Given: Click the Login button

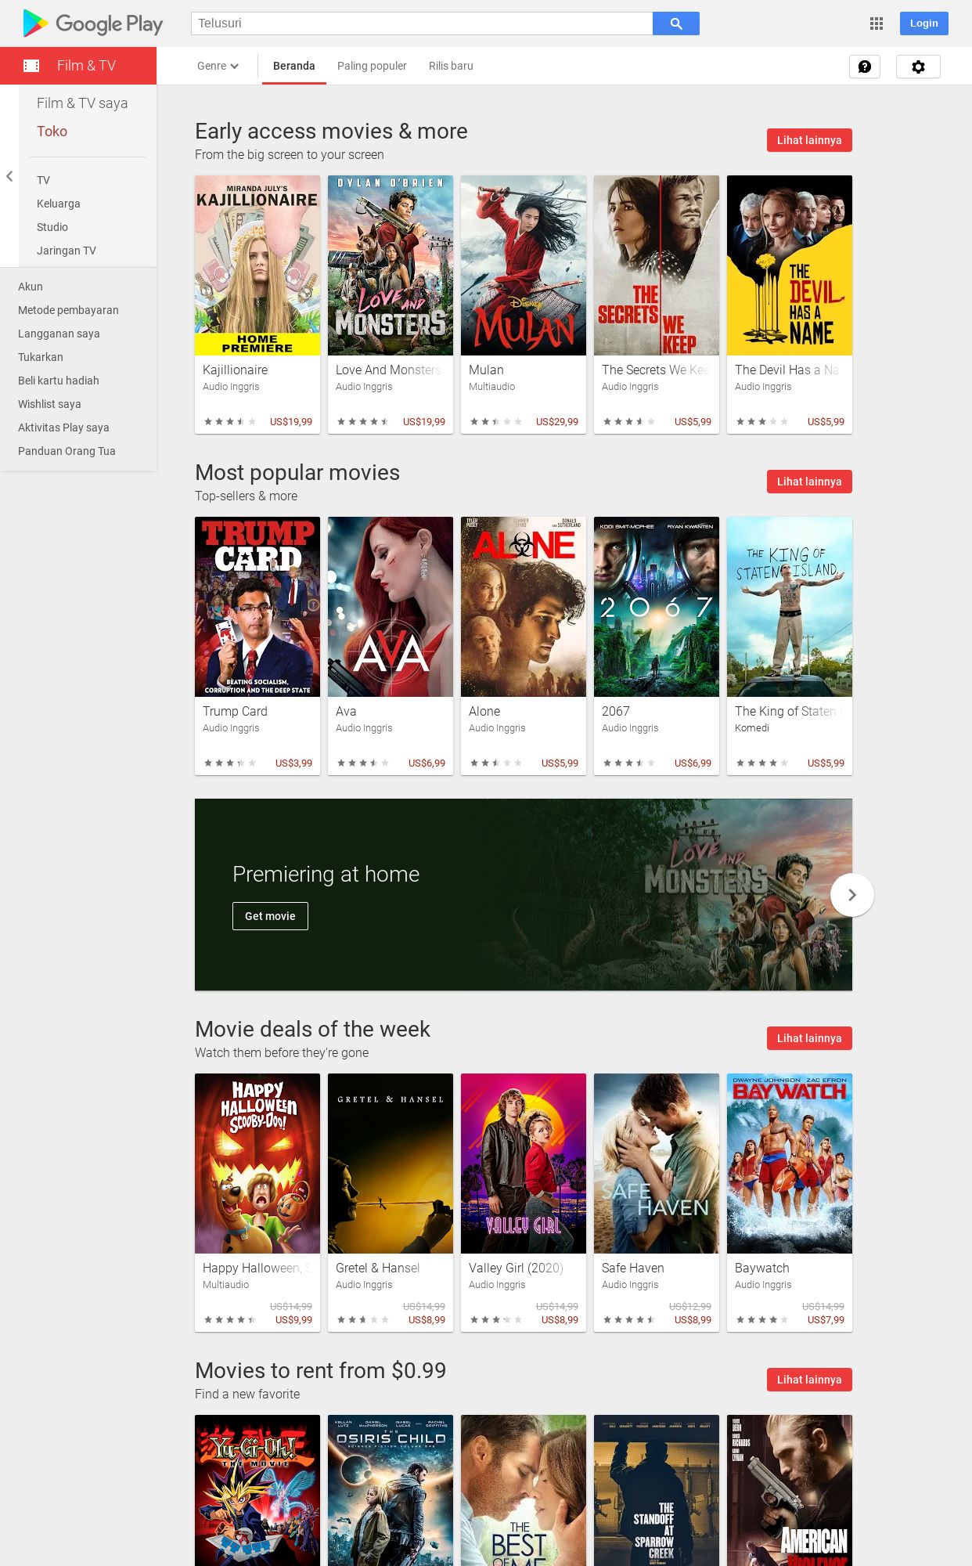Looking at the screenshot, I should click(923, 23).
